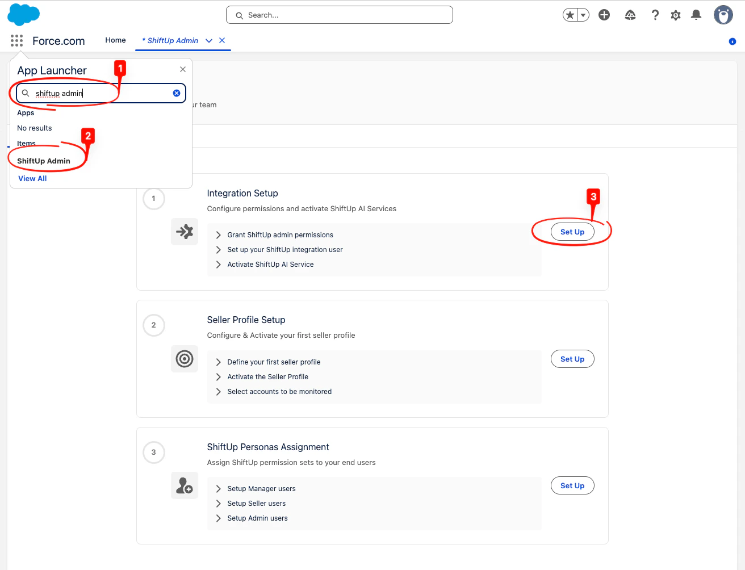Click Set Up for ShiftUp Personas Assignment

click(x=572, y=485)
